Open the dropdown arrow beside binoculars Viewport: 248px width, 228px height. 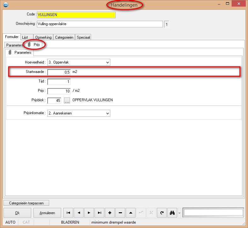point(179,213)
